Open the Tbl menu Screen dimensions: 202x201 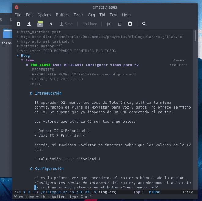[x=102, y=15]
